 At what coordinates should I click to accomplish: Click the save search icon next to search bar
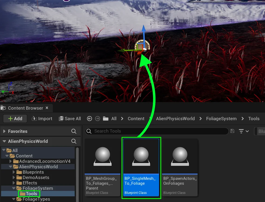[232, 131]
